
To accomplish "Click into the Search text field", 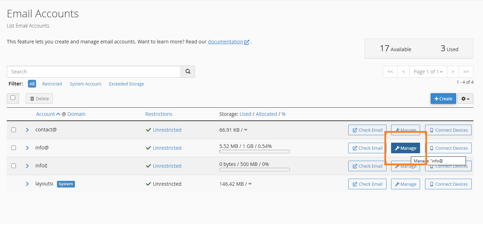I will point(94,72).
